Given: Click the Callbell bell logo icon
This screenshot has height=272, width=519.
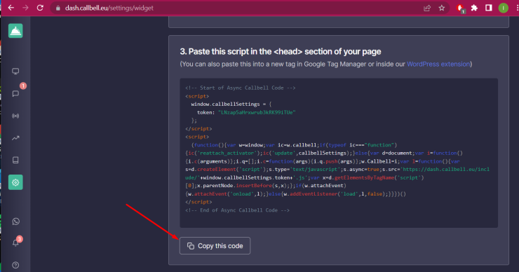Looking at the screenshot, I should (x=15, y=31).
